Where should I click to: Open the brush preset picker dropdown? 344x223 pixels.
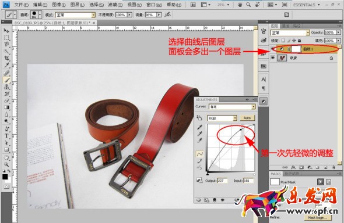click(40, 15)
